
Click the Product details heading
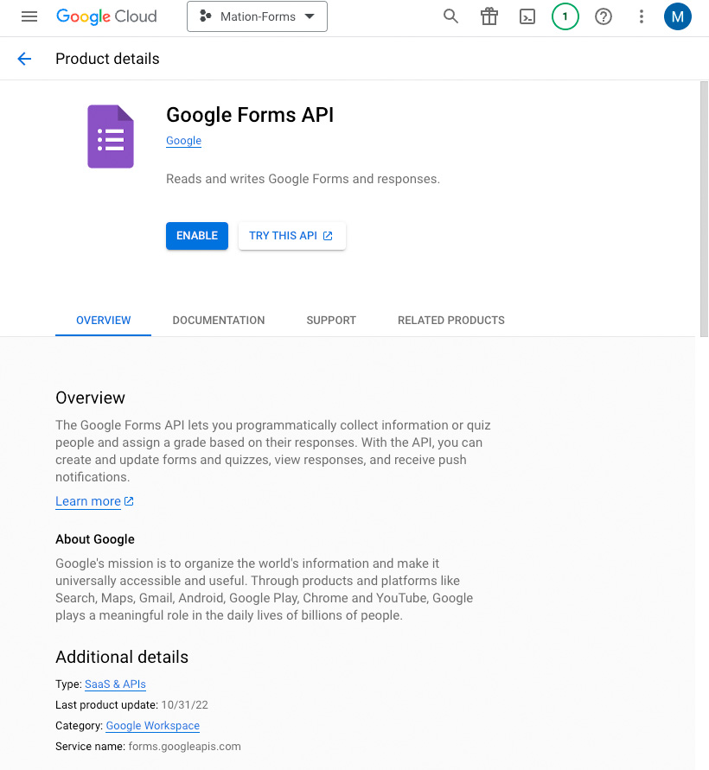click(107, 59)
